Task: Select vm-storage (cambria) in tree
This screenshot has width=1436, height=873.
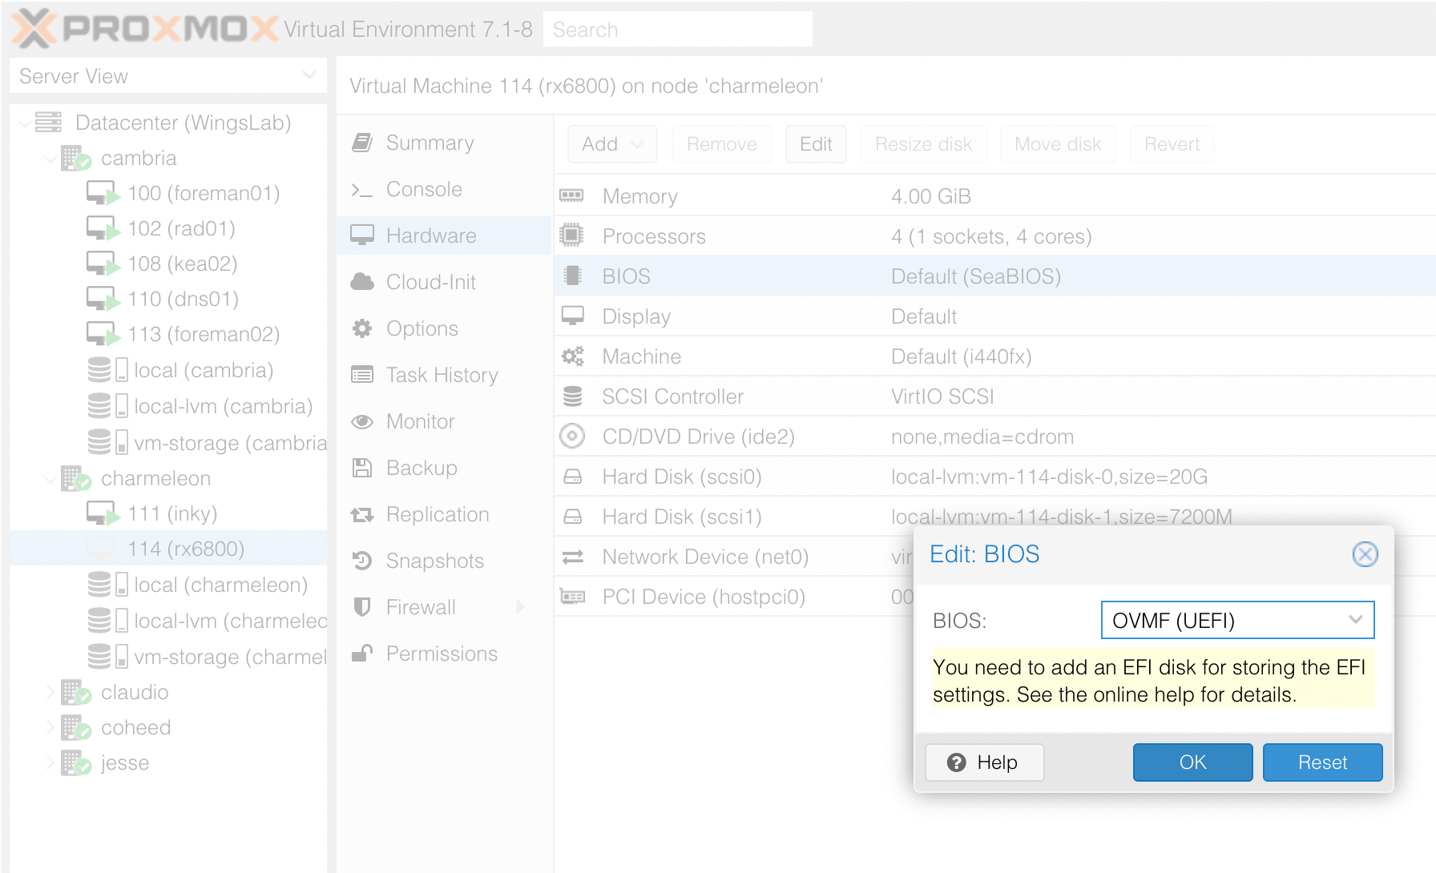Action: tap(168, 442)
